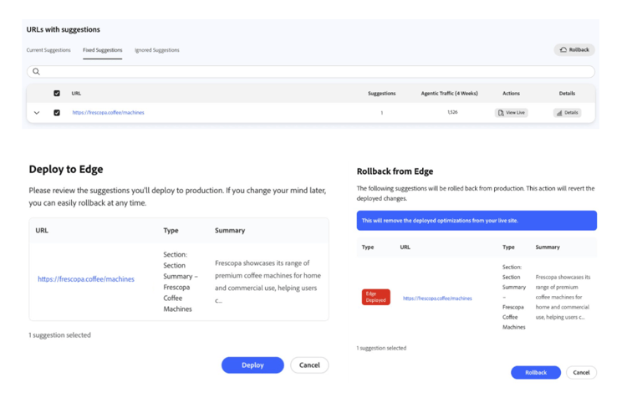Toggle the select-all checkbox in the table header
The height and width of the screenshot is (393, 627).
(57, 94)
